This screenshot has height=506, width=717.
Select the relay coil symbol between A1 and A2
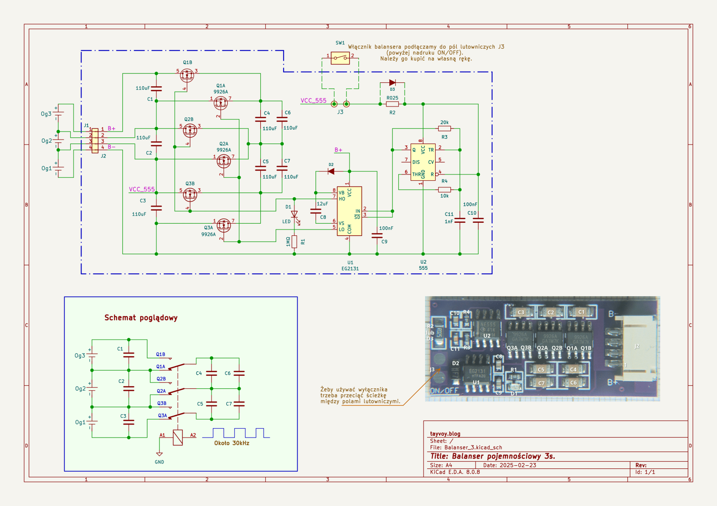tap(178, 437)
